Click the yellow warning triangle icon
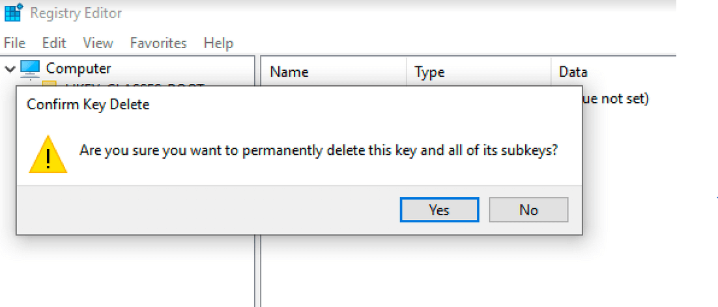Image resolution: width=718 pixels, height=307 pixels. tap(48, 154)
